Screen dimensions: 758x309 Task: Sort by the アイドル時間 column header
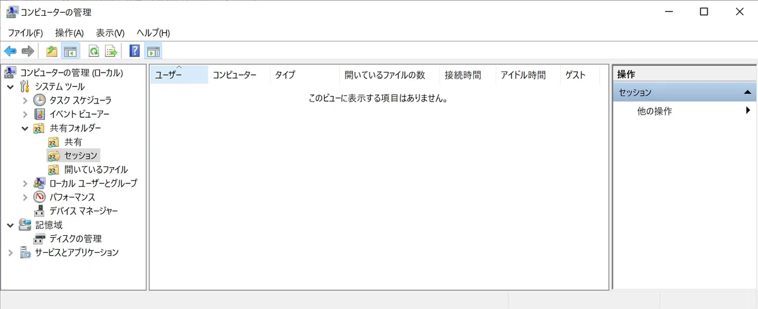(528, 75)
